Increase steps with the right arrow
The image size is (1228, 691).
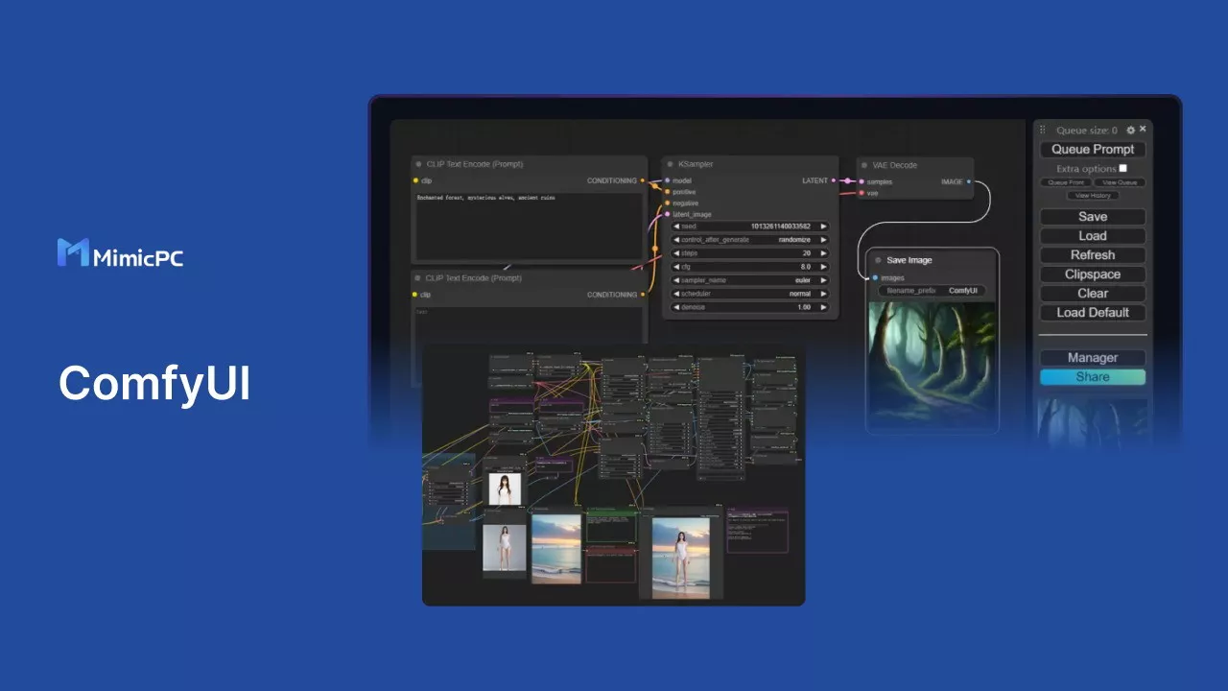pyautogui.click(x=823, y=253)
